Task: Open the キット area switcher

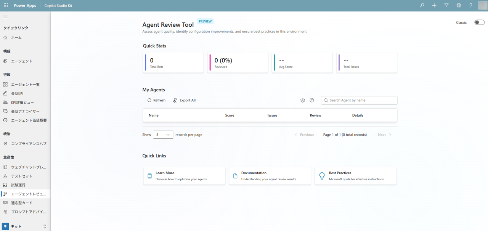Action: click(x=25, y=226)
